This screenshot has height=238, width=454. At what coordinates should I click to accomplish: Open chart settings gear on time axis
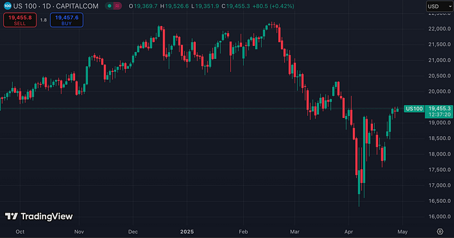click(x=440, y=232)
